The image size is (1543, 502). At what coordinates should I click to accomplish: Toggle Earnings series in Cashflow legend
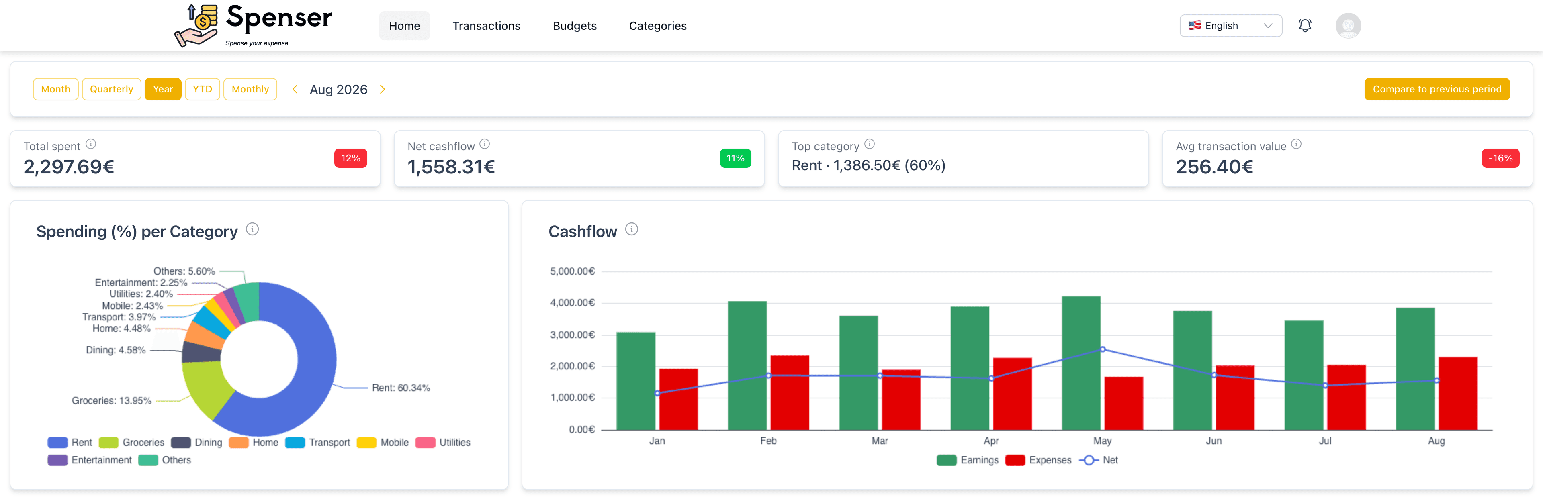point(967,460)
